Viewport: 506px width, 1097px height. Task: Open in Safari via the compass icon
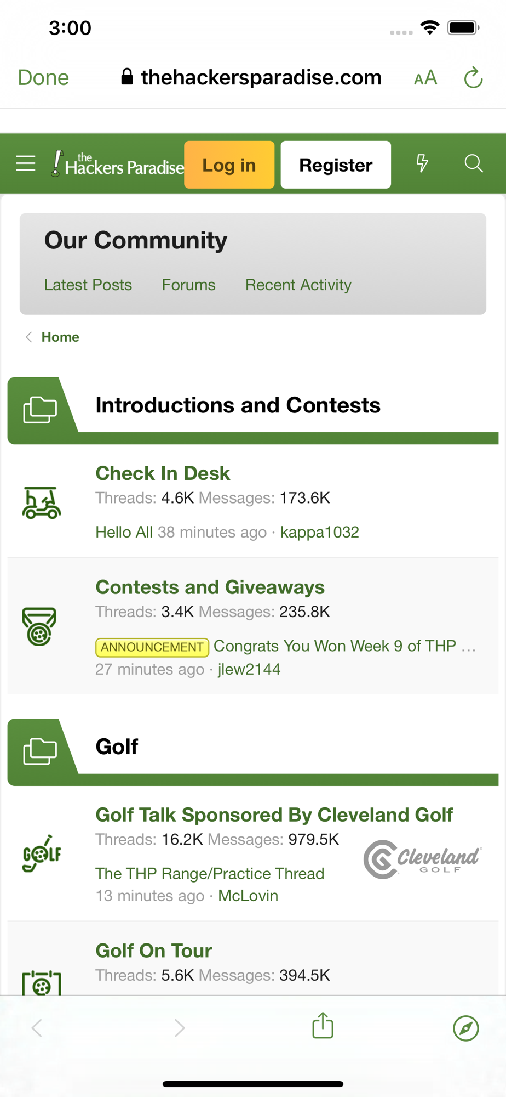point(466,1028)
